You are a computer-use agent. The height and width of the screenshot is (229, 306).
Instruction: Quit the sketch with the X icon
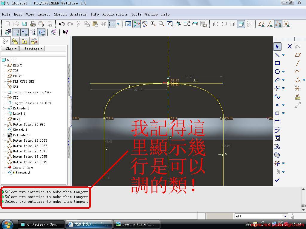click(290, 46)
